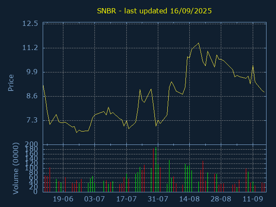
Task: Click the 8.6 price axis label
Action: 32,96
